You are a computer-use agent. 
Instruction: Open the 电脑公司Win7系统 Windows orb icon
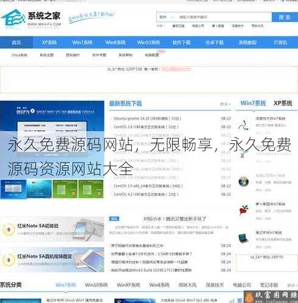tap(243, 182)
